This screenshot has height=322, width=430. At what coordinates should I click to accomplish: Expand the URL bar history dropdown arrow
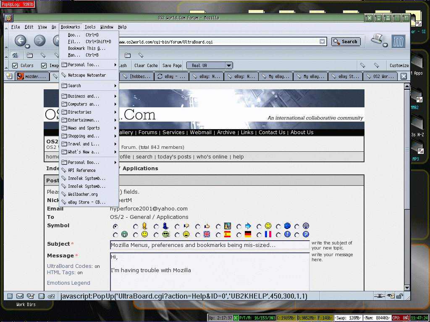[x=322, y=42]
